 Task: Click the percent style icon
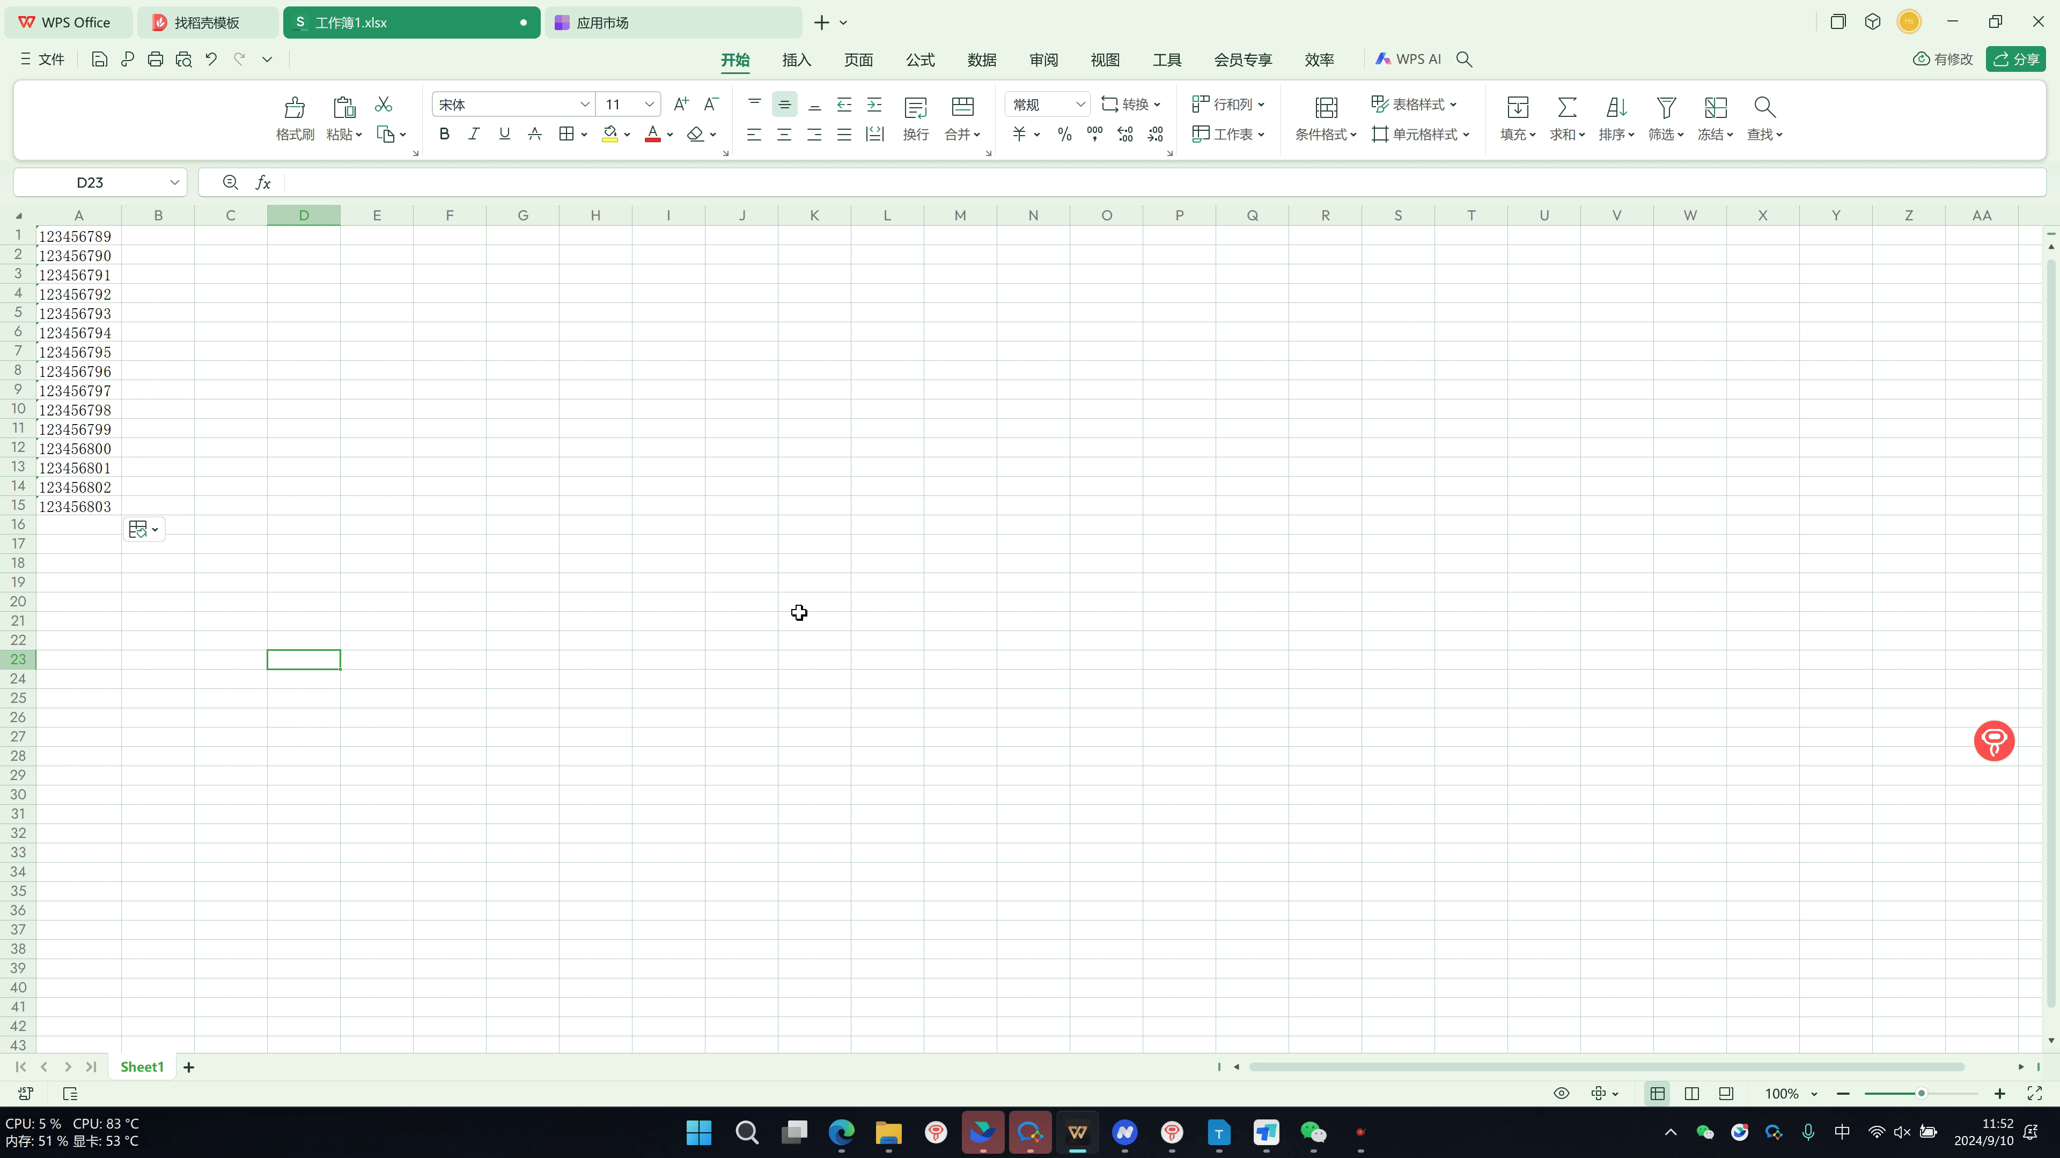coord(1064,134)
